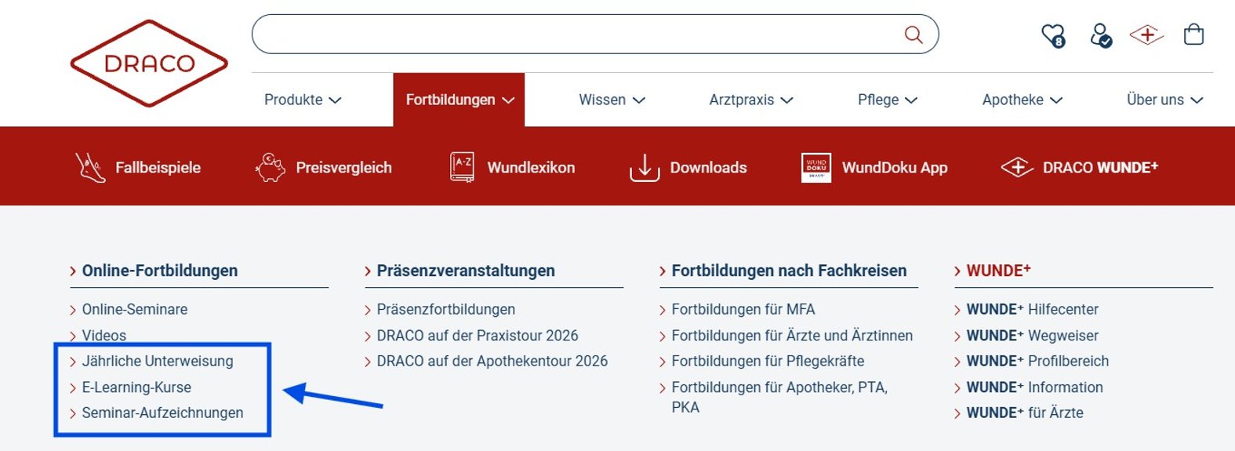The height and width of the screenshot is (451, 1235).
Task: Open Downloads from the red bar
Action: (708, 167)
